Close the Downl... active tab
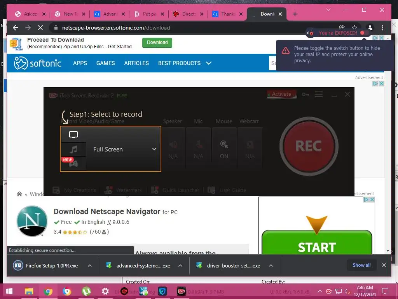The image size is (398, 299). click(x=280, y=14)
